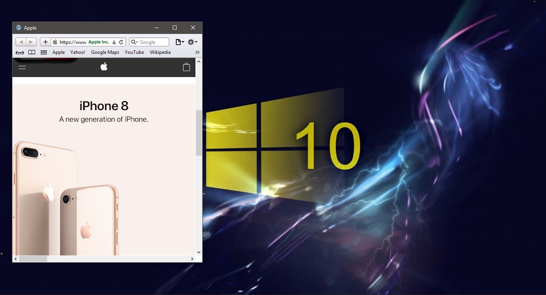546x295 pixels.
Task: Open the hamburger menu on Apple site
Action: pyautogui.click(x=22, y=67)
